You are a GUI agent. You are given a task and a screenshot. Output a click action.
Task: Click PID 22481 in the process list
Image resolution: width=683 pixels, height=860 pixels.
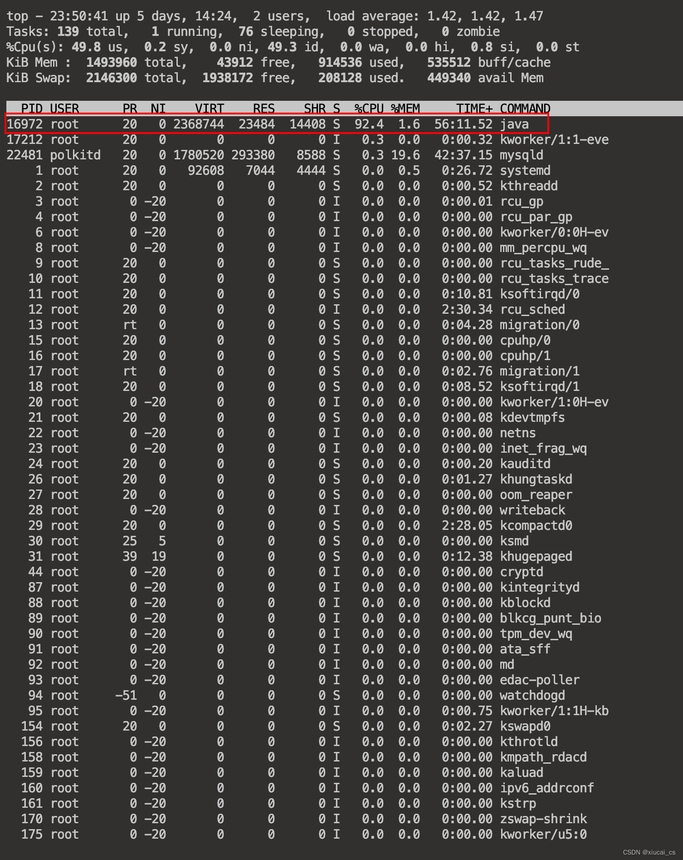pos(24,155)
